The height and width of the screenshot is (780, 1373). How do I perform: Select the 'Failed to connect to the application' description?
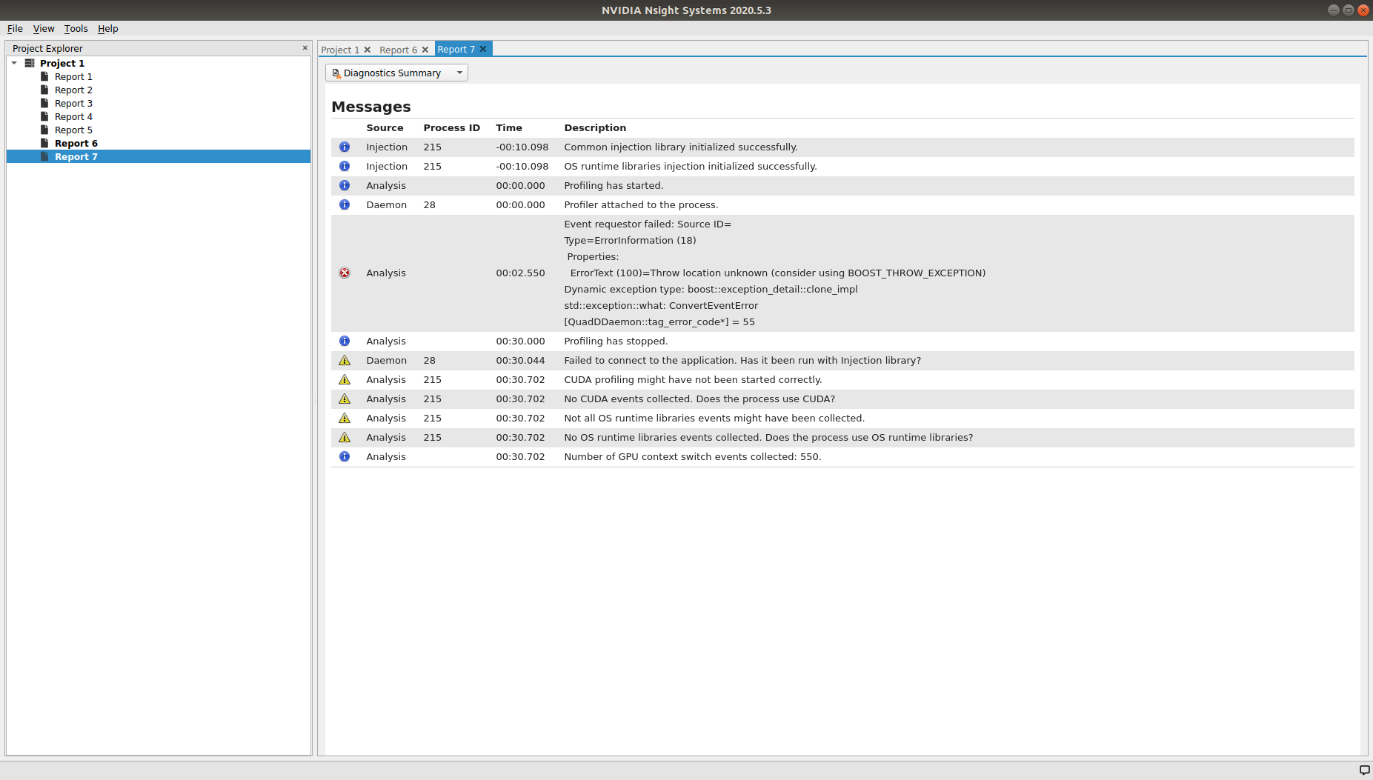pyautogui.click(x=742, y=361)
